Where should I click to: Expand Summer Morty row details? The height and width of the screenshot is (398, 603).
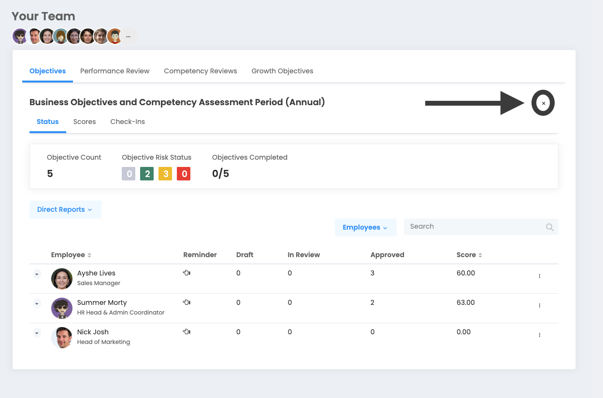coord(37,303)
